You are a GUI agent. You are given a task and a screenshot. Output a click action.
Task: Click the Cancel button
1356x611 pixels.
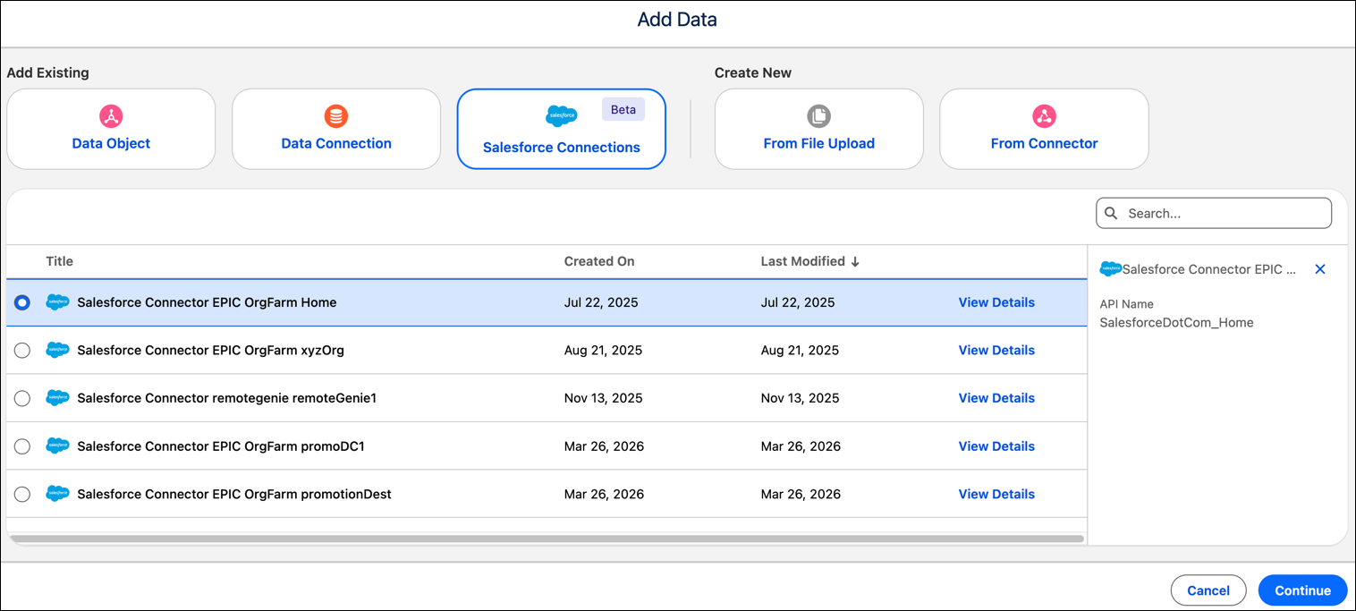1208,590
